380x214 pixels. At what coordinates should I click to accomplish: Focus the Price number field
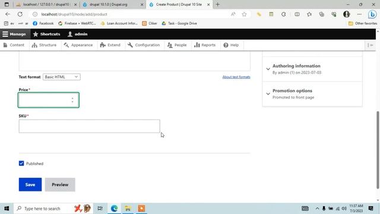[49, 100]
